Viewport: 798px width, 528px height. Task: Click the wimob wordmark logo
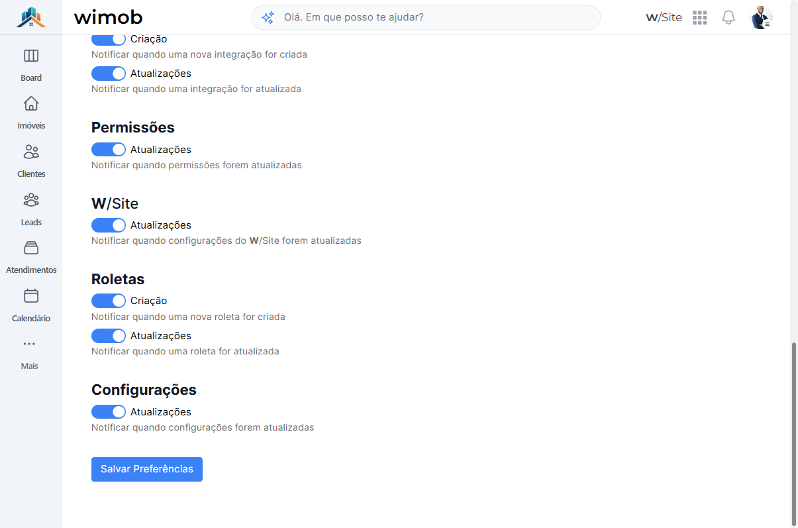point(108,17)
